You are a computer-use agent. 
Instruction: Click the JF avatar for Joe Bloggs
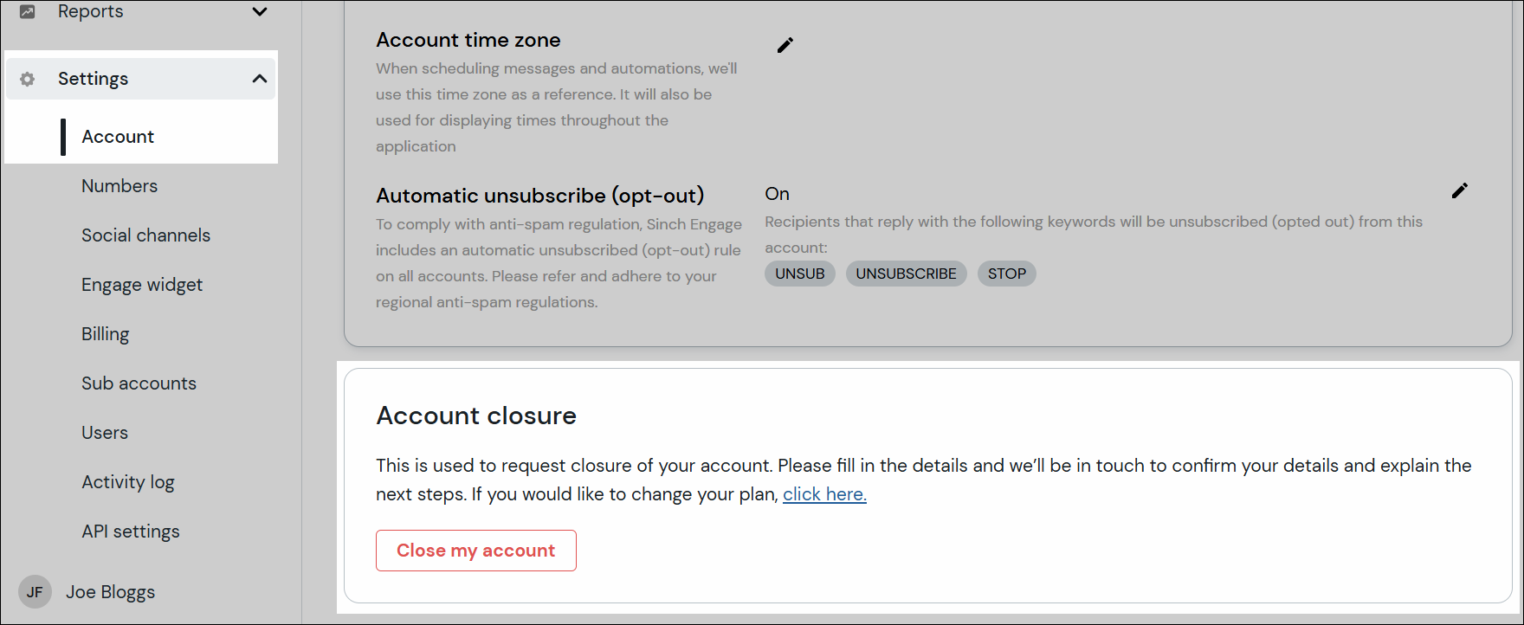tap(35, 591)
